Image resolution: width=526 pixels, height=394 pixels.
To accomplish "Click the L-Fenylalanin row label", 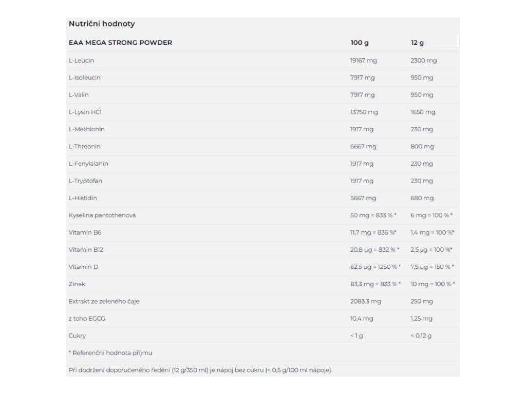I will tap(88, 164).
